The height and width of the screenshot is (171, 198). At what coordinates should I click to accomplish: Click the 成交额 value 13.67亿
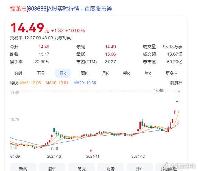(175, 54)
